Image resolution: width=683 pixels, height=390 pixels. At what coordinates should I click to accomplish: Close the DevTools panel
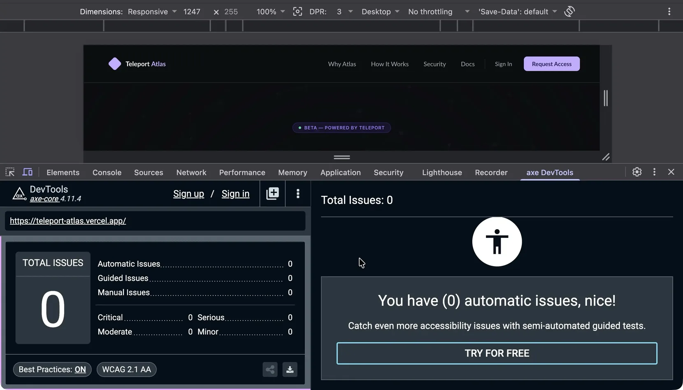(x=671, y=172)
